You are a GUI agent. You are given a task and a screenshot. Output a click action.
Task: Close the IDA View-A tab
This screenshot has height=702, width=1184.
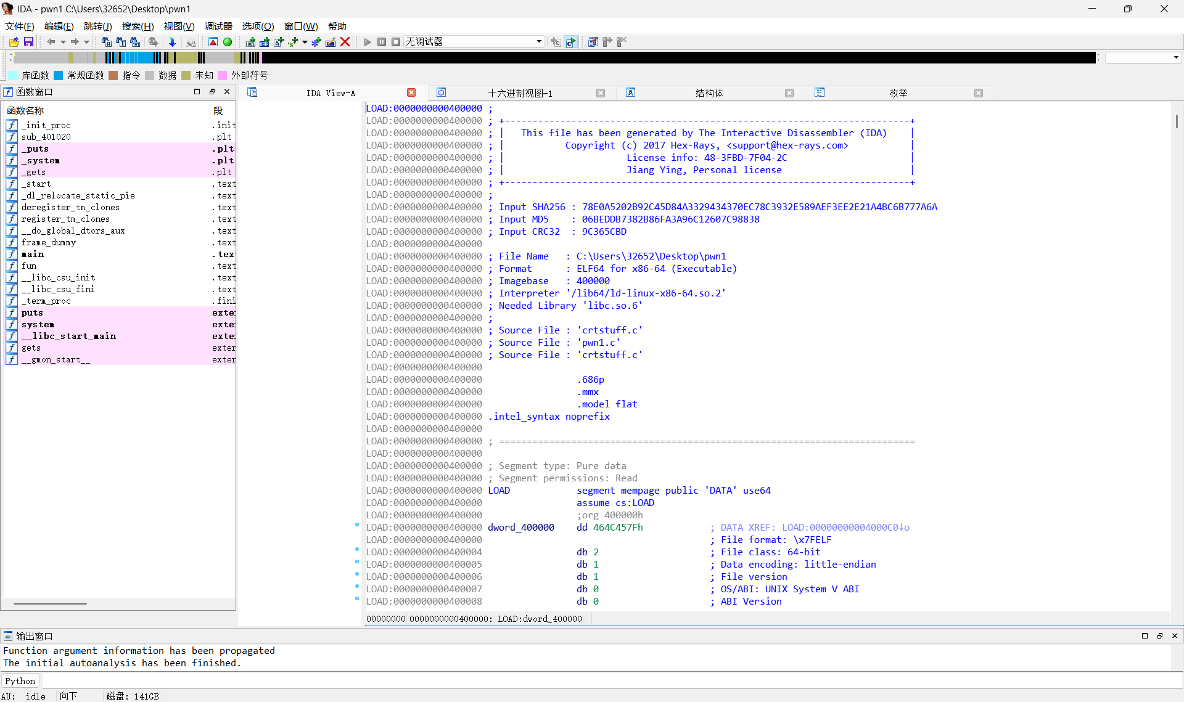(411, 93)
